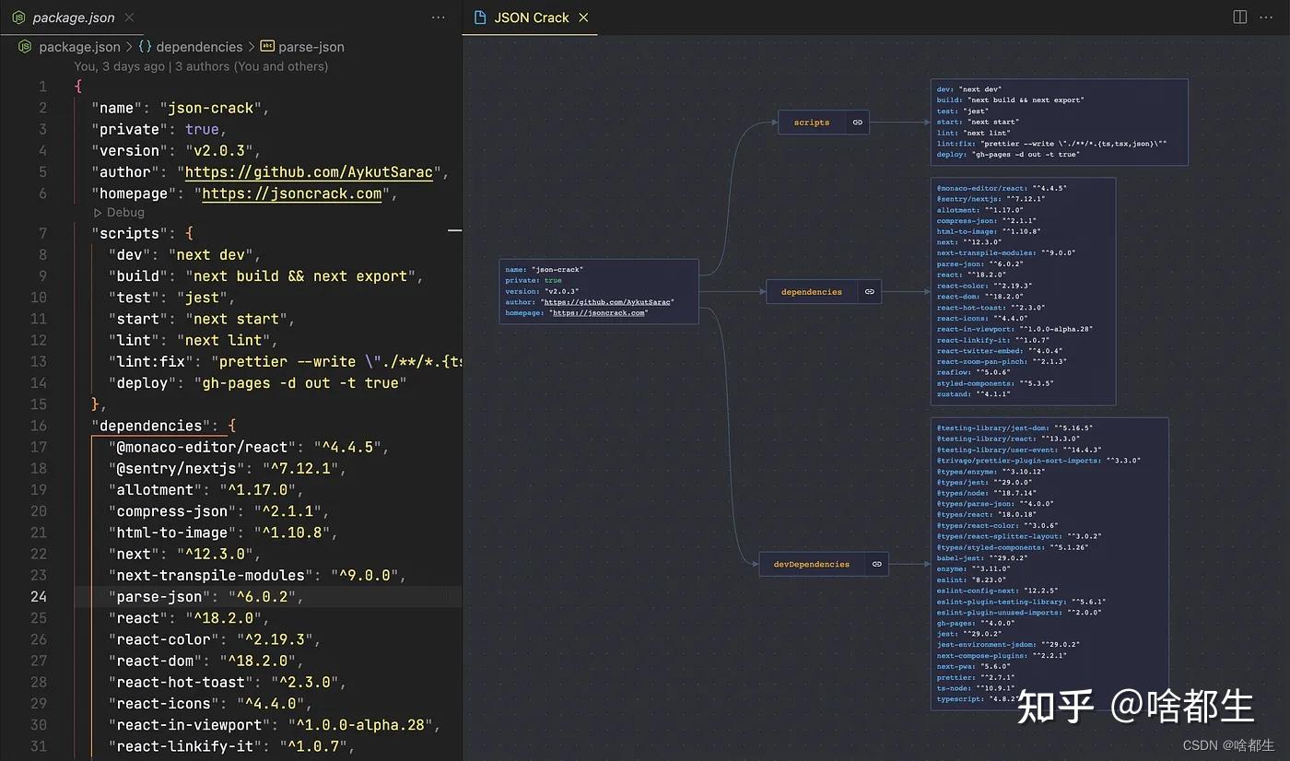Click the link icon on the dependencies node

[x=869, y=292]
